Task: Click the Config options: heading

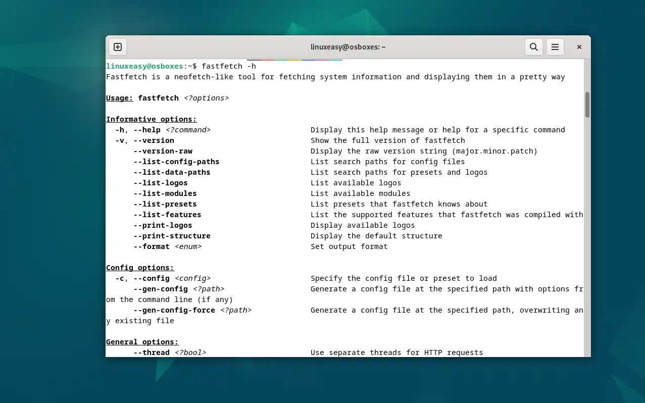Action: (140, 268)
